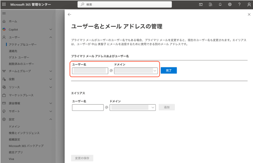Open ドメイン under 設定

[14, 126]
